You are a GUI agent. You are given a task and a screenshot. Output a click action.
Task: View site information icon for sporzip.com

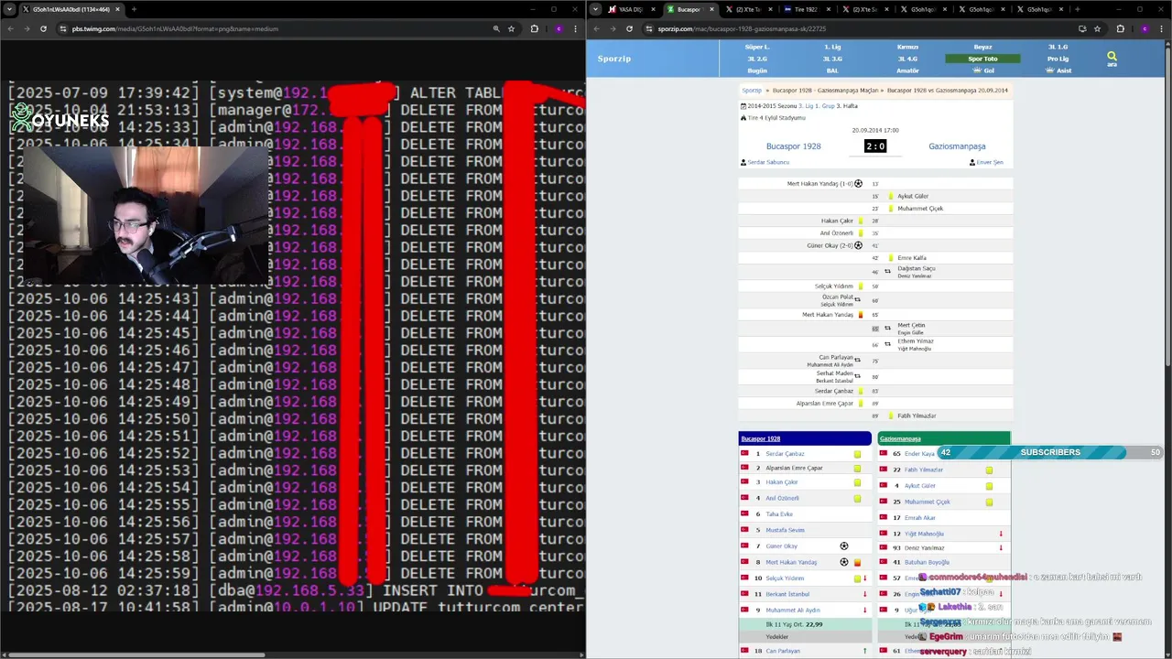648,28
